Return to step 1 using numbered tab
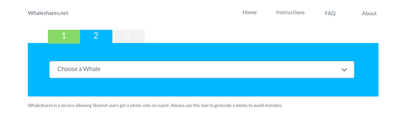Viewport: 407px width, 131px height. (64, 37)
